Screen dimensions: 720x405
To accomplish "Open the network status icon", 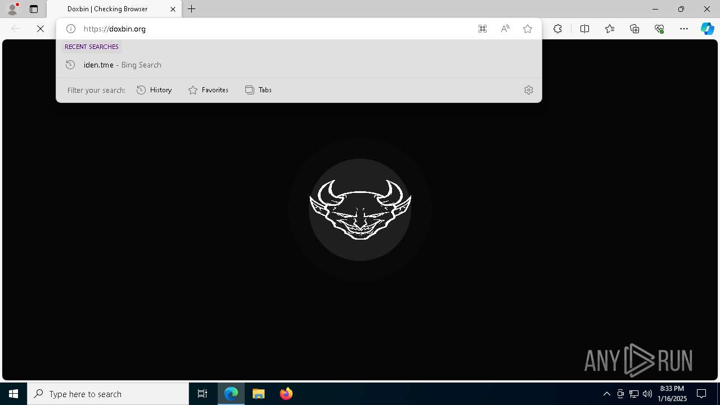I will point(634,394).
